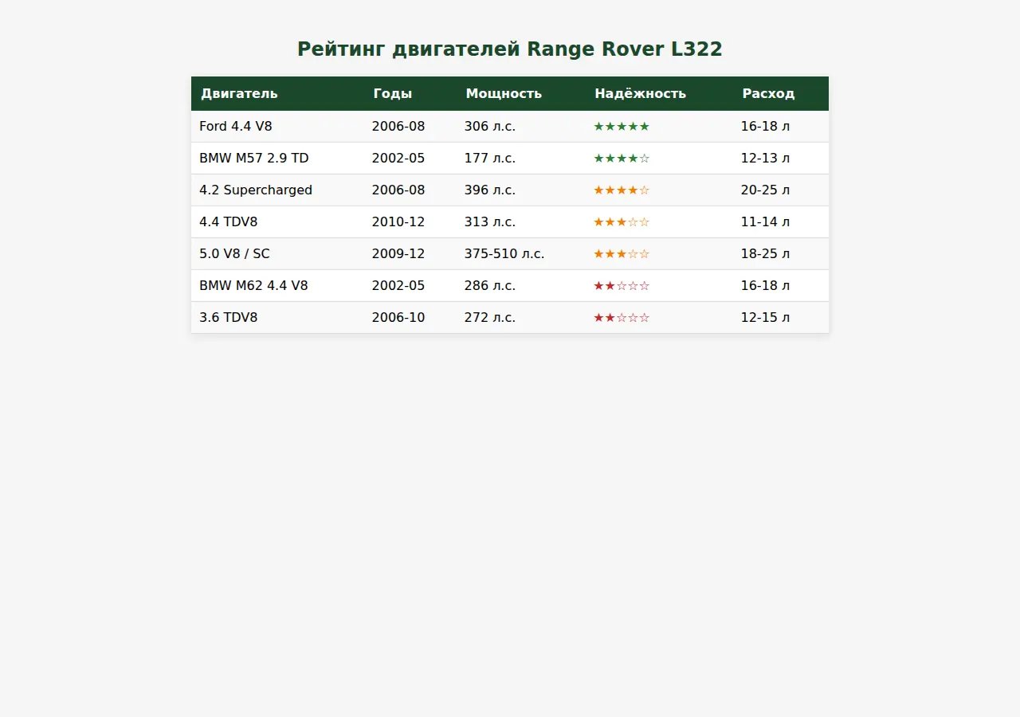Click the years 2010-12 for 4.4 TDV8
The image size is (1020, 717).
398,221
